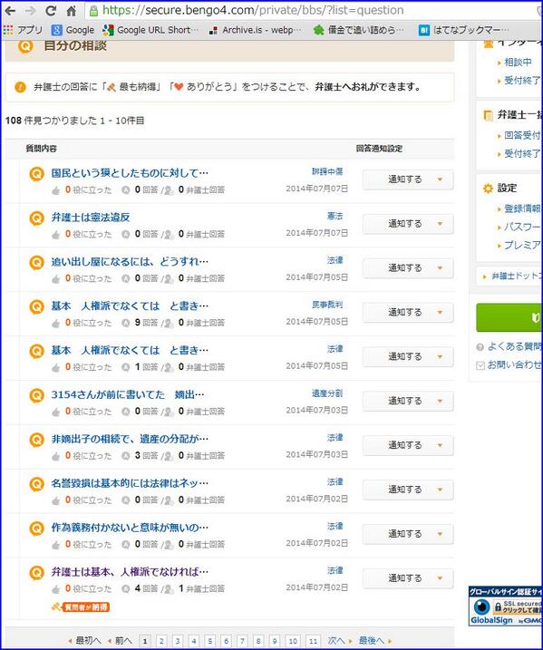Go to page 3 of results
The width and height of the screenshot is (543, 650).
(178, 641)
